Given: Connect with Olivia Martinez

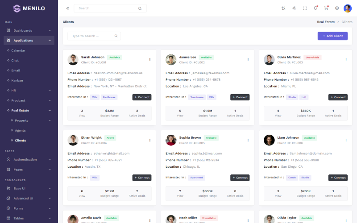Looking at the screenshot, I should [x=338, y=97].
